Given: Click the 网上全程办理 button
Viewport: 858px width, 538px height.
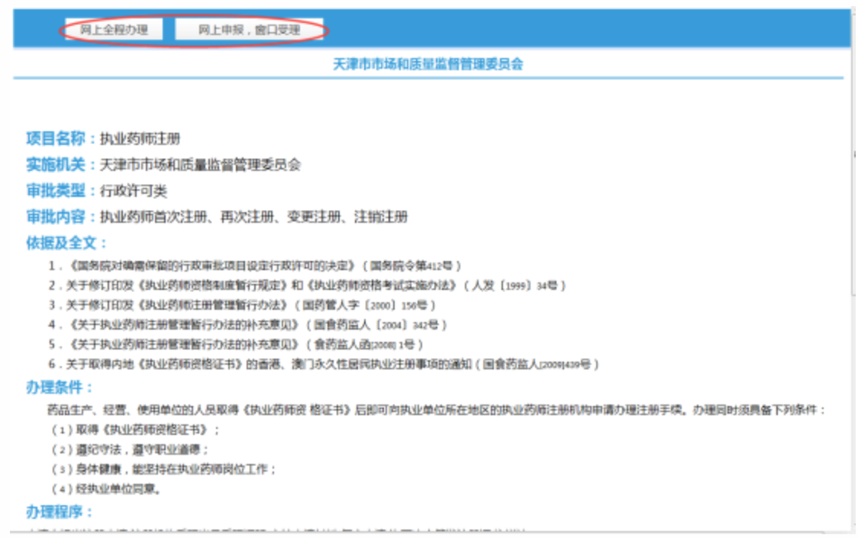Looking at the screenshot, I should click(x=114, y=30).
